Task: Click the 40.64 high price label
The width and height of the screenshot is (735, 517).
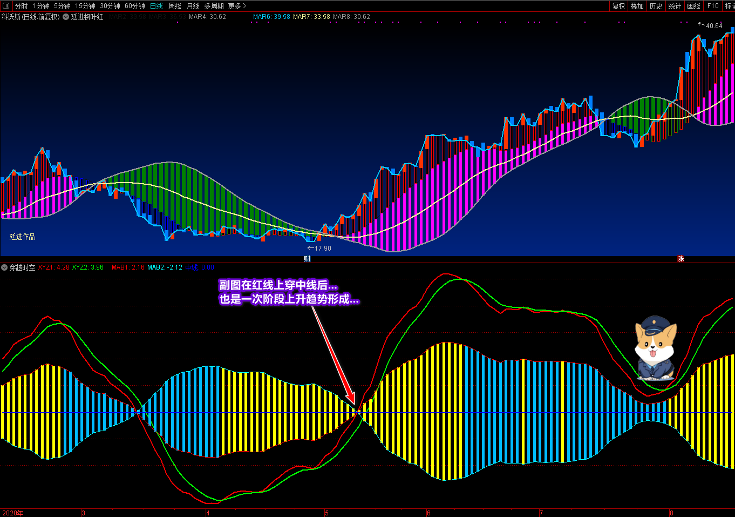Action: pos(713,25)
